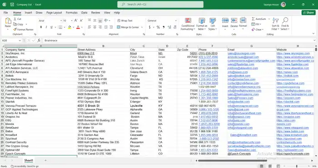Open the File menu
The width and height of the screenshot is (318, 168).
(x=5, y=13)
